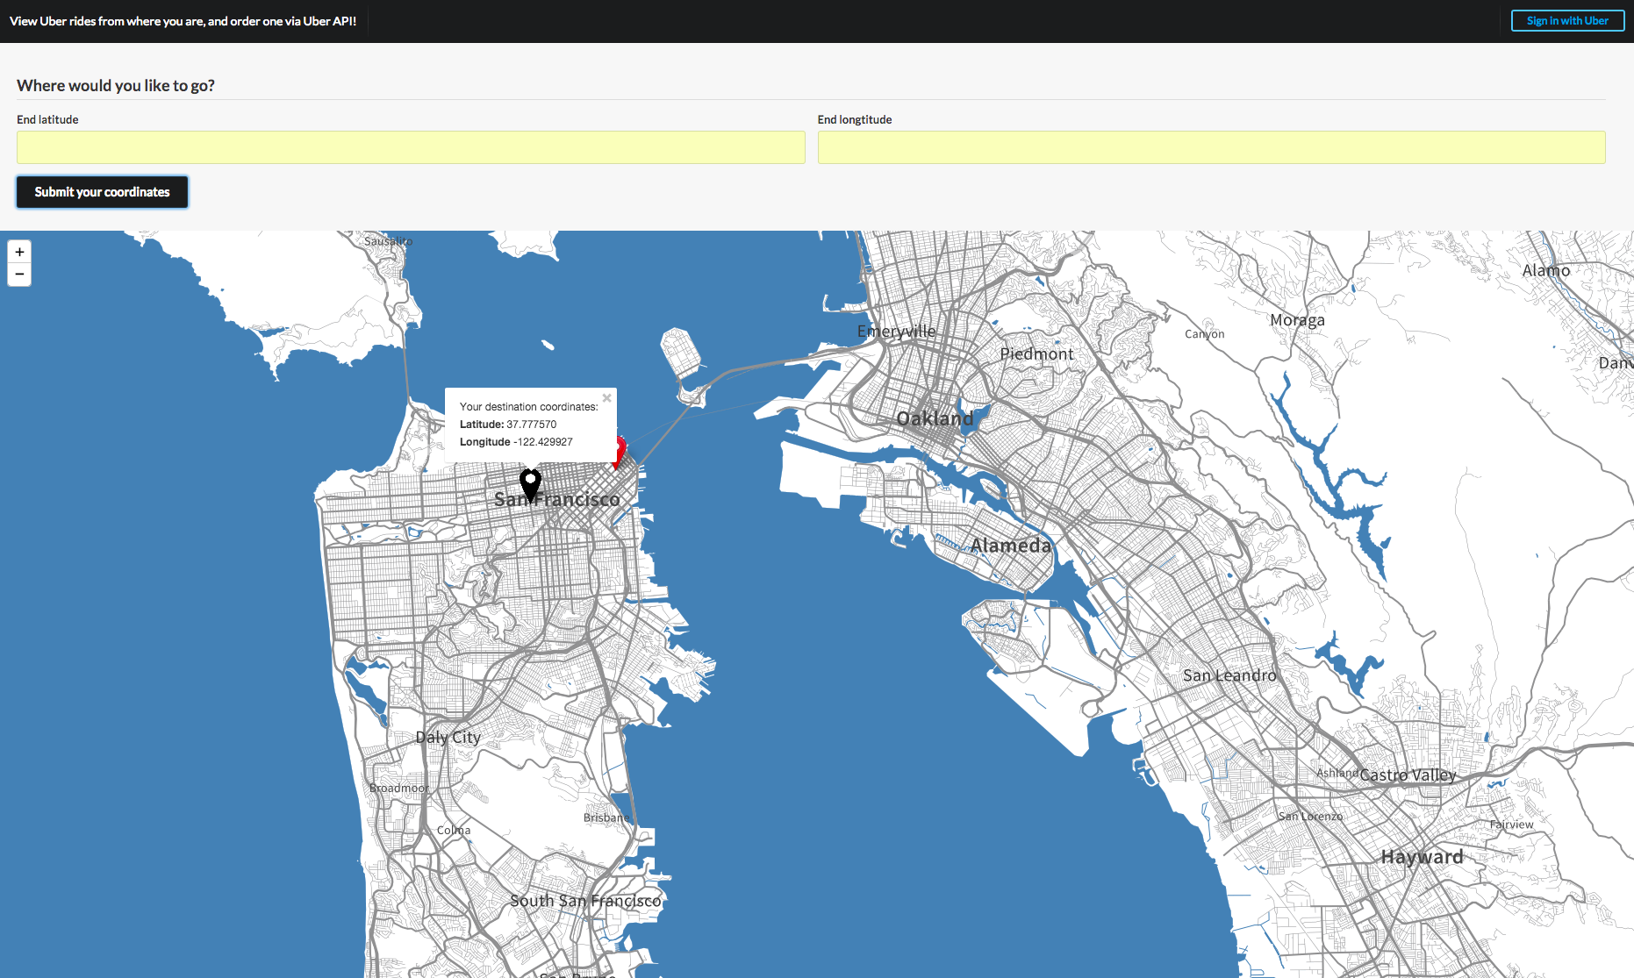Click the Daly City label on the map

tap(448, 737)
